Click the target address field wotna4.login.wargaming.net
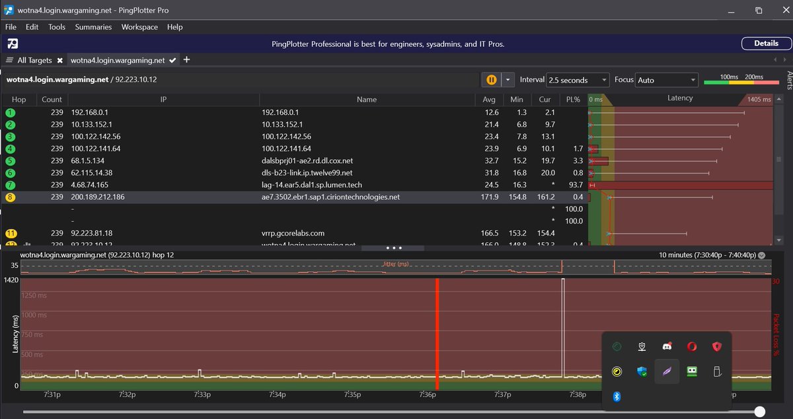 [241, 79]
